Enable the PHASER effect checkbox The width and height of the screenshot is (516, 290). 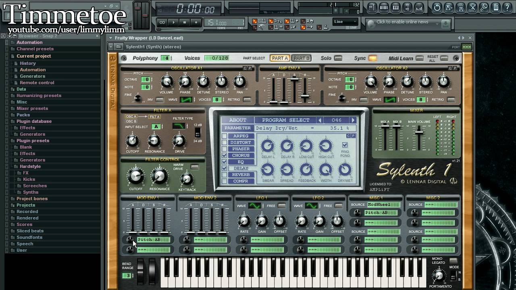(225, 149)
